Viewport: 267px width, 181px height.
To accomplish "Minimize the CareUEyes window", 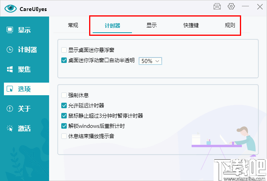I will pyautogui.click(x=245, y=6).
